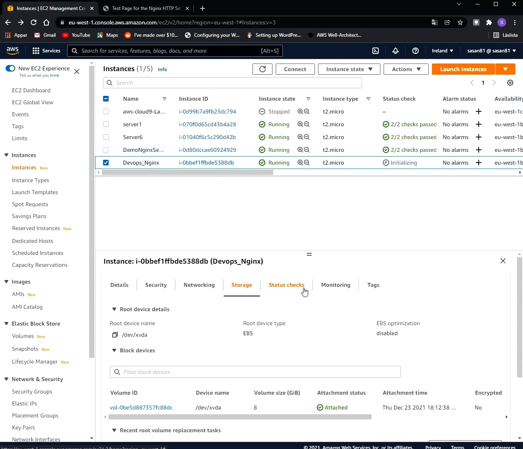Viewport: 523px width, 449px height.
Task: Click Launch instances button
Action: click(x=464, y=69)
